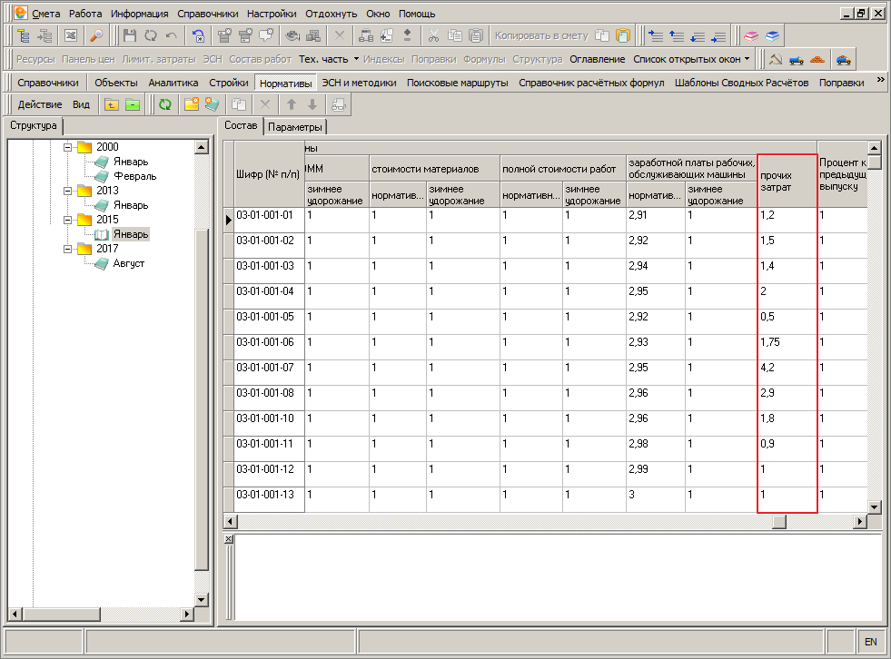Viewport: 891px width, 659px height.
Task: Click the new folder with star icon
Action: [192, 104]
